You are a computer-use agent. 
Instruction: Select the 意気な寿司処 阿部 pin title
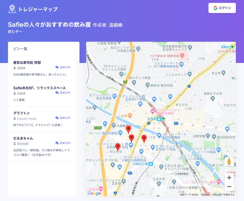point(27,63)
